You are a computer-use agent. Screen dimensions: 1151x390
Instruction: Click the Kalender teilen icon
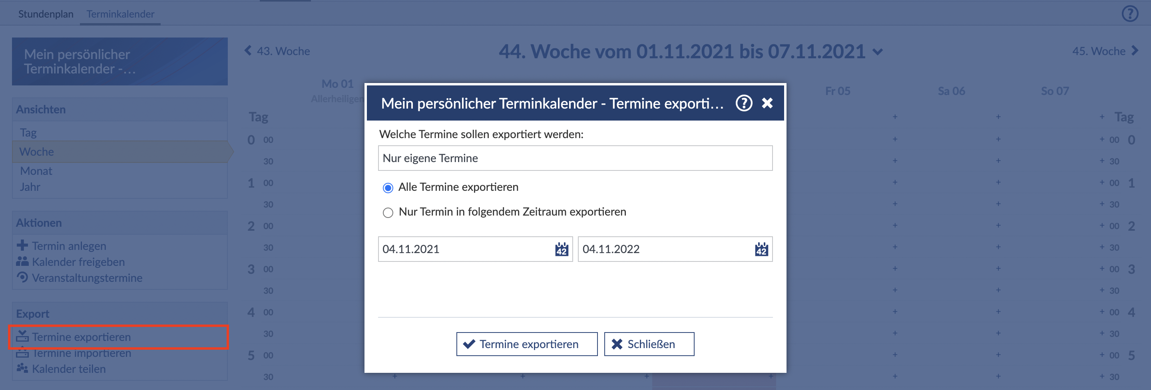click(22, 368)
